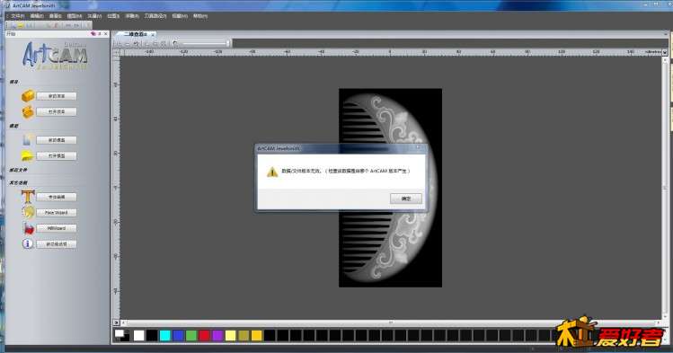
Task: Select the 2D view tab above canvas
Action: coord(135,34)
